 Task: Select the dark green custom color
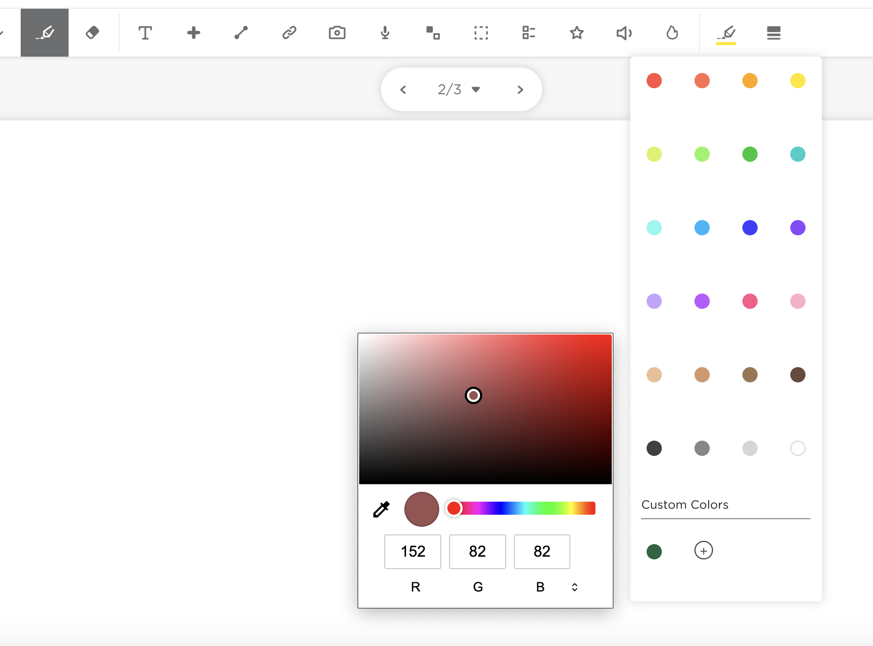click(x=654, y=552)
